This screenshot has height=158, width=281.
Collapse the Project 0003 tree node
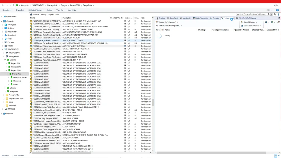(6, 70)
